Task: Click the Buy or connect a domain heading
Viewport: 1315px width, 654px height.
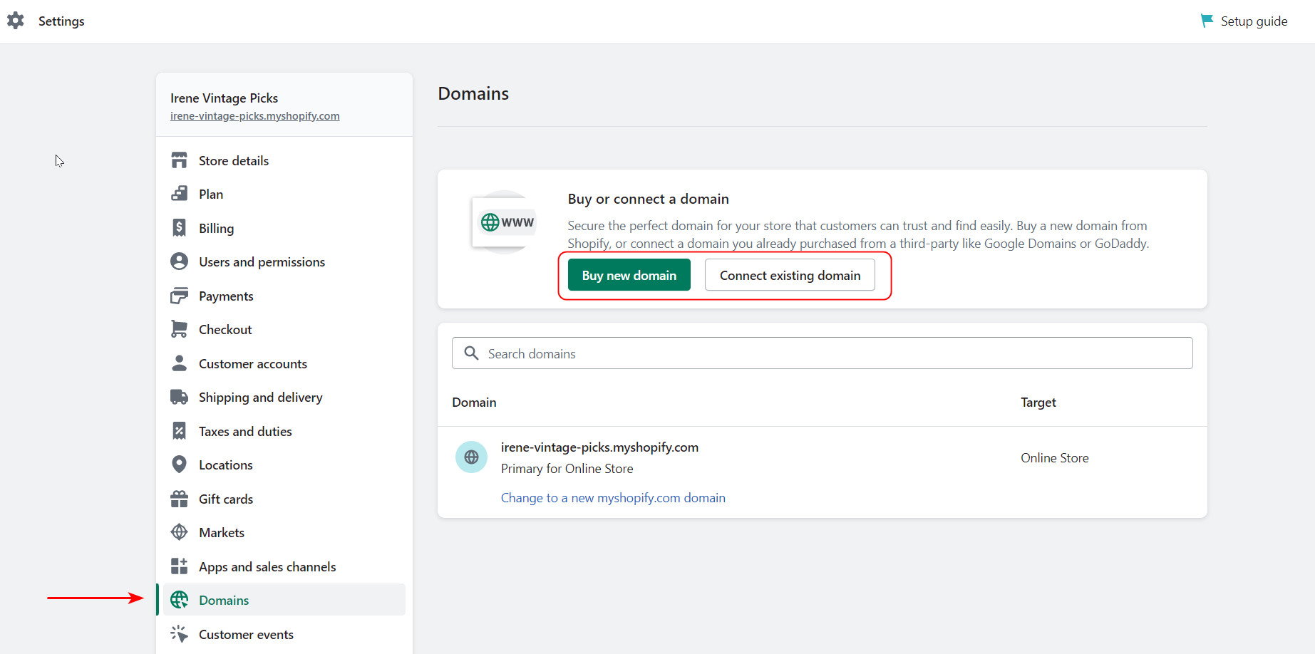Action: [649, 199]
